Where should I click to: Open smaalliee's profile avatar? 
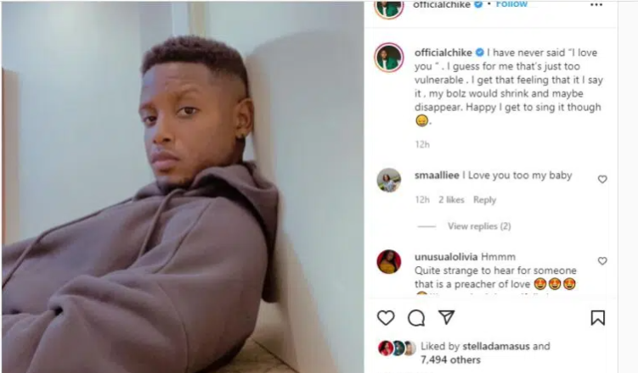click(389, 180)
